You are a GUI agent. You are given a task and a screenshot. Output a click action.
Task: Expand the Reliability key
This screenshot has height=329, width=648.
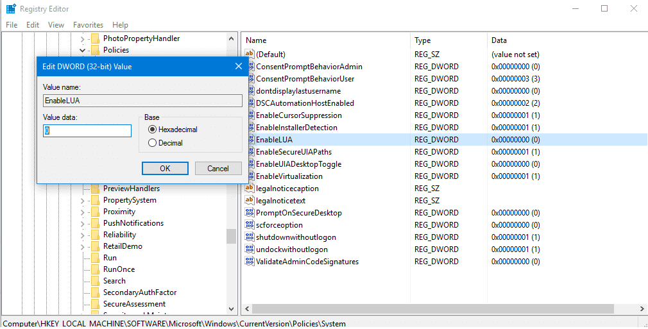[x=83, y=235]
